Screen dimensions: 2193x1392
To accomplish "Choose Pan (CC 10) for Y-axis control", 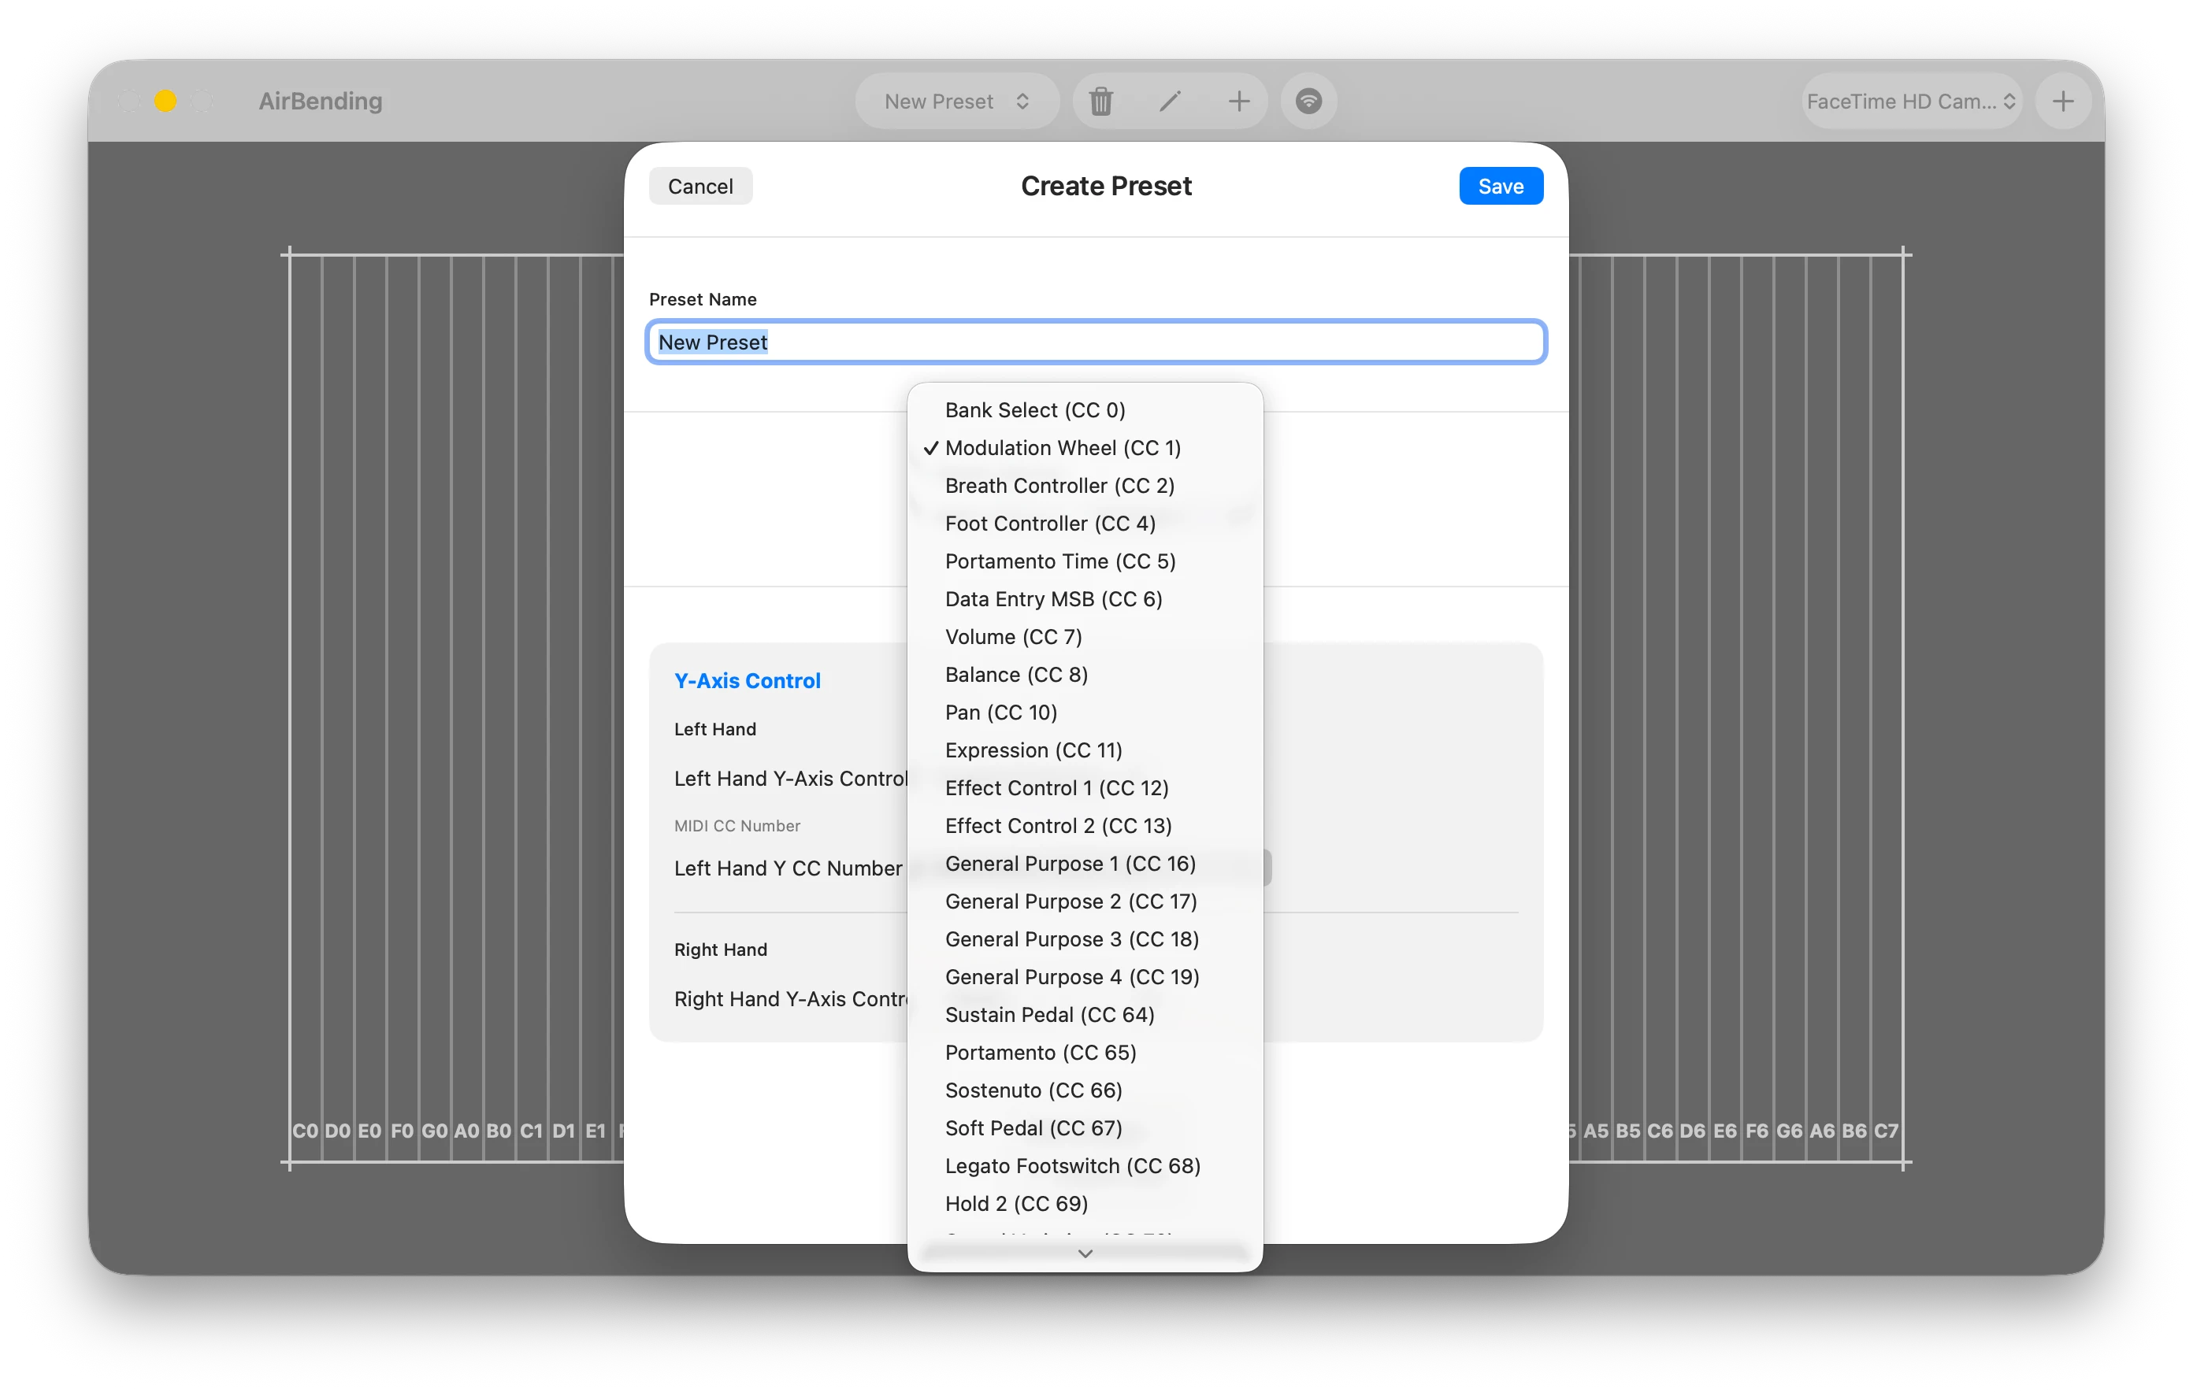I will 1000,712.
